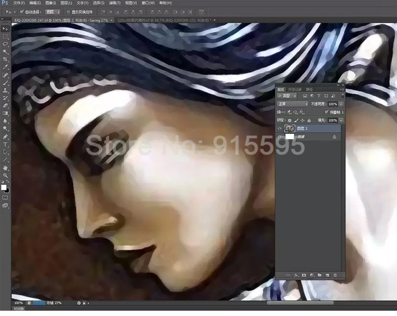Click the delete layer trash icon
The height and width of the screenshot is (316, 397).
(335, 275)
